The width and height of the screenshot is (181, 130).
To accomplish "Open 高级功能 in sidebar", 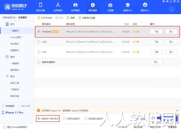I will [x=15, y=96].
